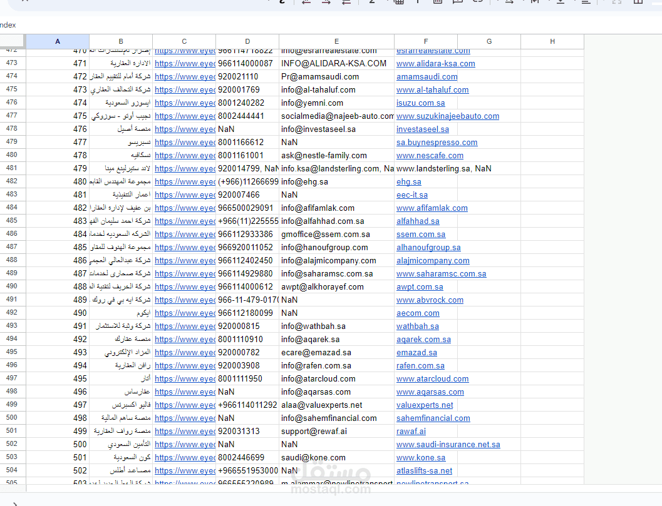662x506 pixels.
Task: Open the alajmicompany.com link
Action: coord(433,261)
